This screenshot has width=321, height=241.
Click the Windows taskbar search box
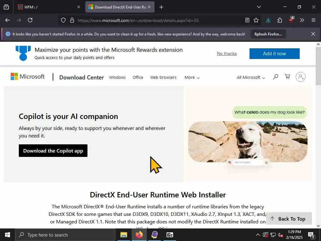(65, 235)
